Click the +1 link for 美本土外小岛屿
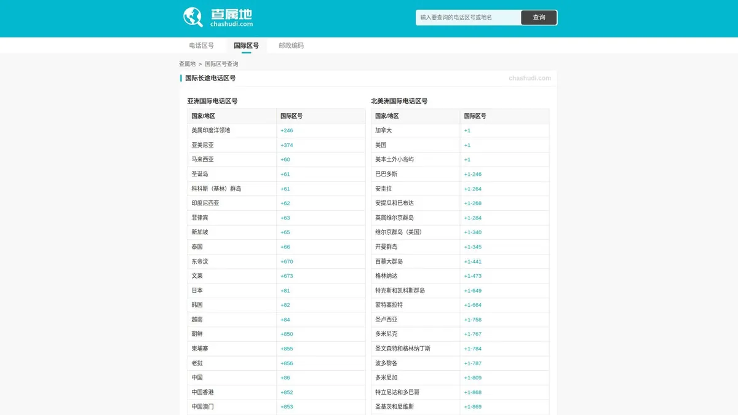The width and height of the screenshot is (738, 415). [x=467, y=159]
